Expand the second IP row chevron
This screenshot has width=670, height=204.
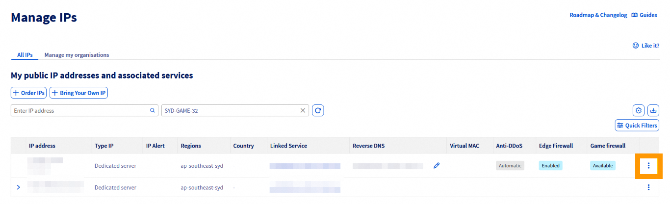coord(19,187)
